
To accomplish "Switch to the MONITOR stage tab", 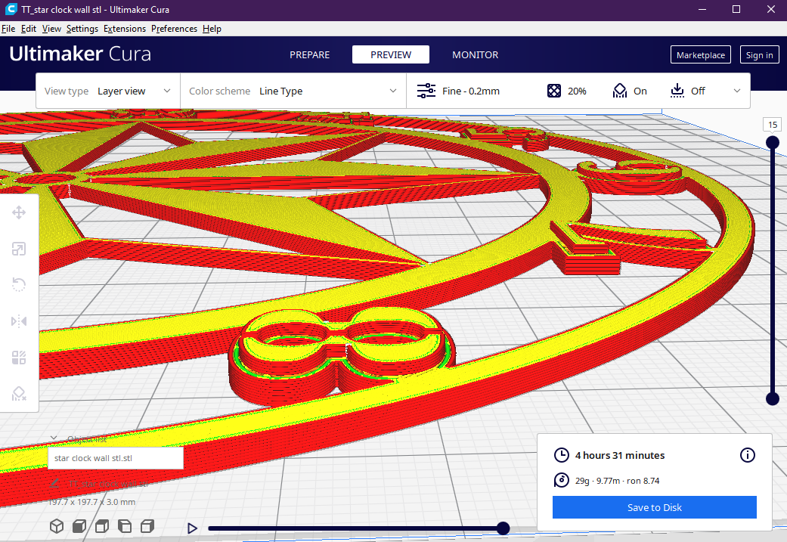I will coord(476,54).
